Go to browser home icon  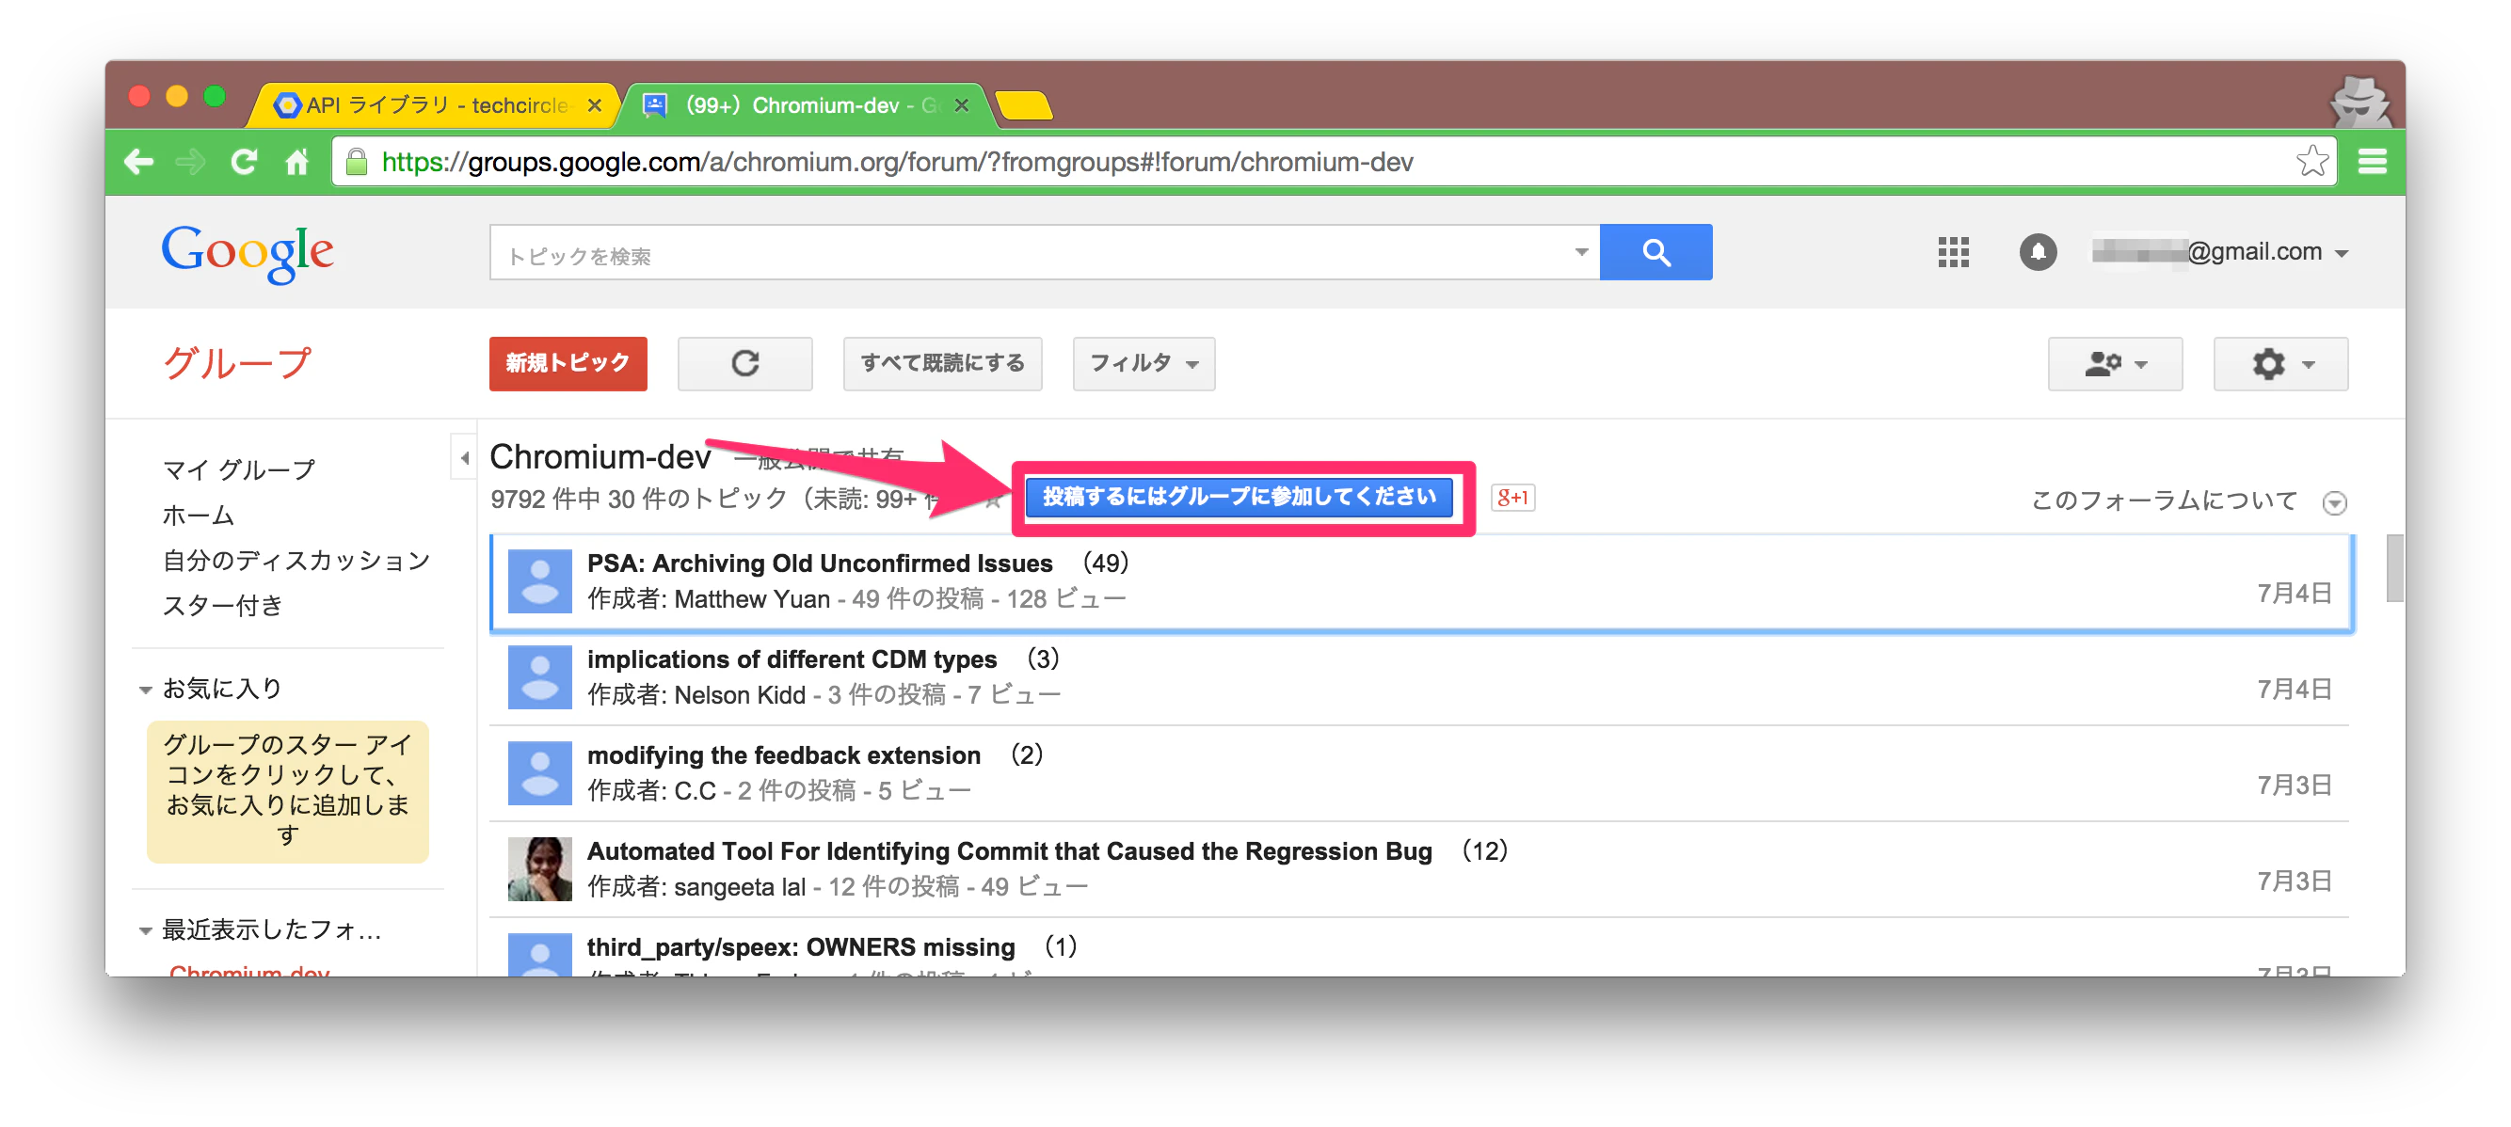click(x=296, y=163)
